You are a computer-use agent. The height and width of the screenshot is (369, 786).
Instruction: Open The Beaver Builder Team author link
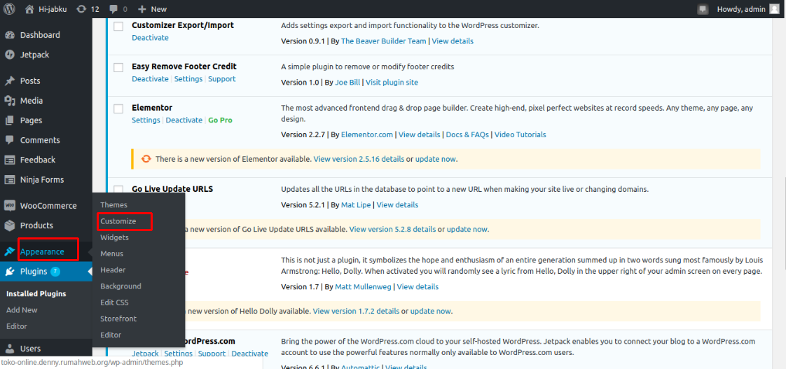point(383,41)
